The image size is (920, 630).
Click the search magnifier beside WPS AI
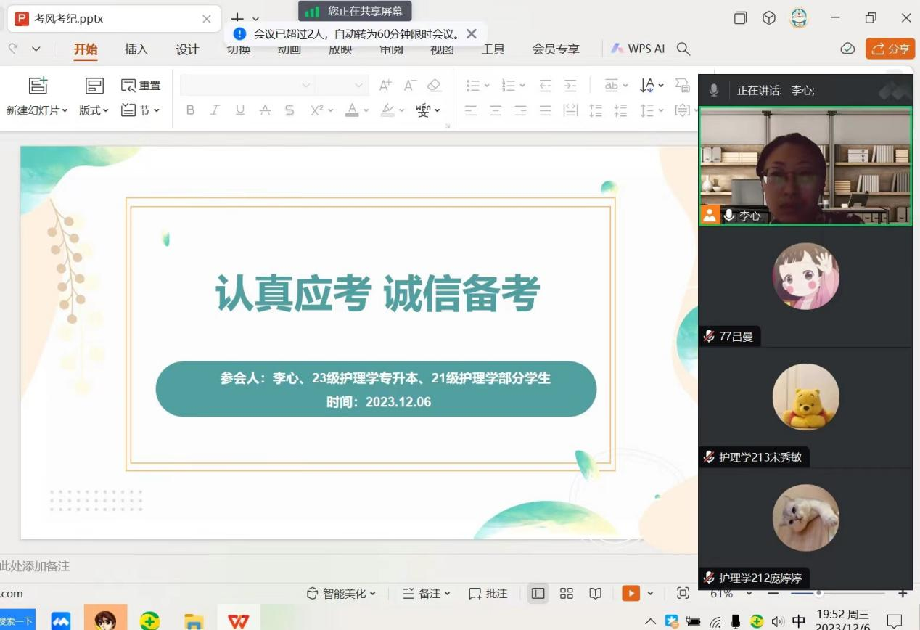tap(683, 49)
